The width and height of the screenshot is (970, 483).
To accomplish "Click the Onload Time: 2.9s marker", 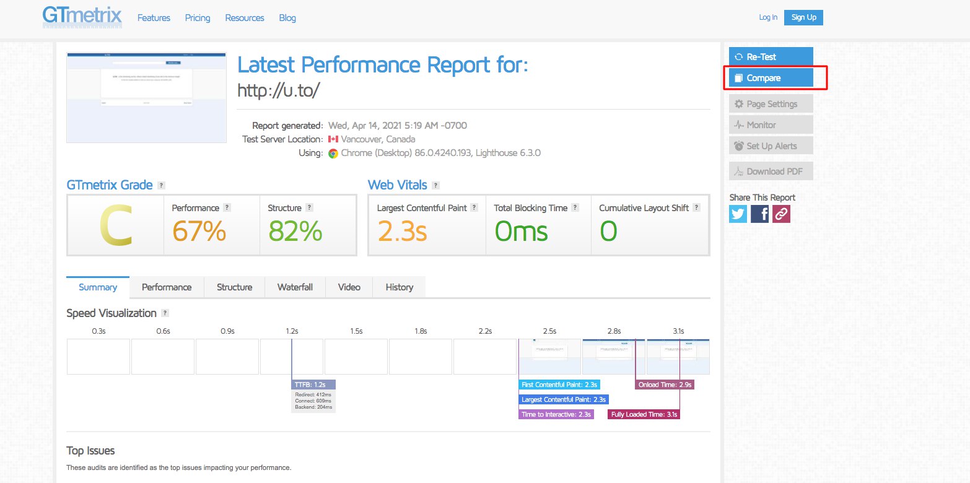I will point(665,385).
